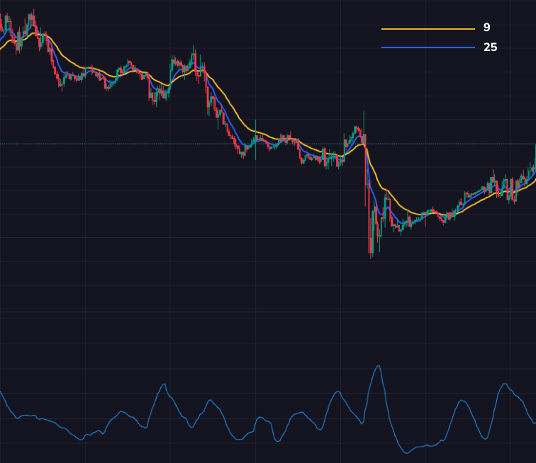536x463 pixels.
Task: Click the blue line sample in legend
Action: 428,47
